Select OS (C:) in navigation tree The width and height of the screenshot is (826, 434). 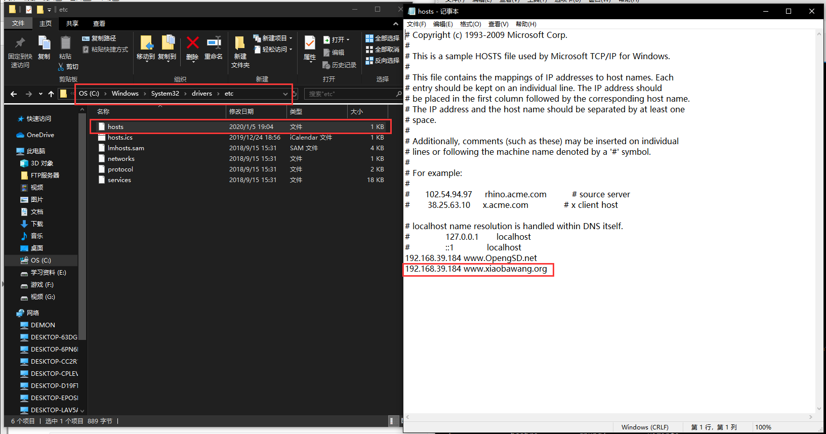(x=40, y=261)
